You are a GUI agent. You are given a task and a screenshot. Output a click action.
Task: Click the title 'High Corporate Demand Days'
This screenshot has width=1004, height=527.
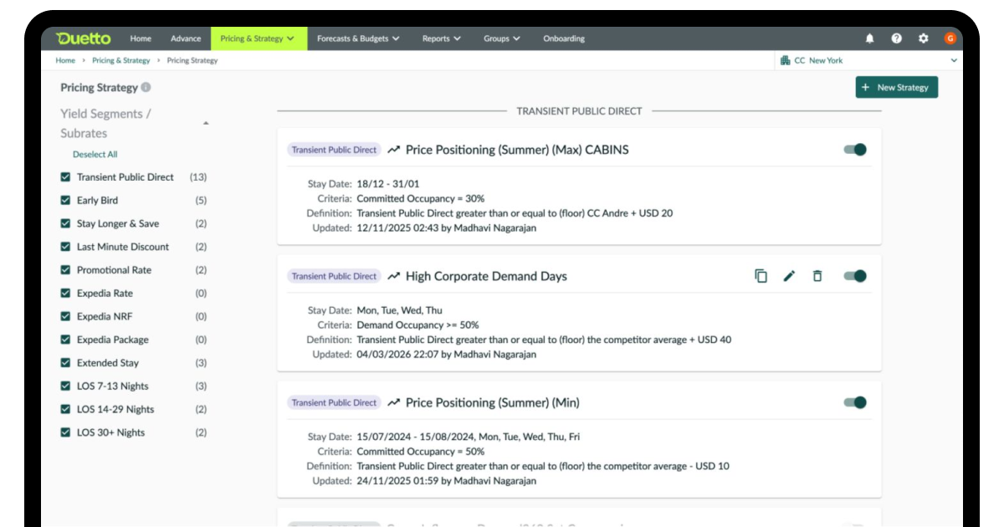(486, 276)
